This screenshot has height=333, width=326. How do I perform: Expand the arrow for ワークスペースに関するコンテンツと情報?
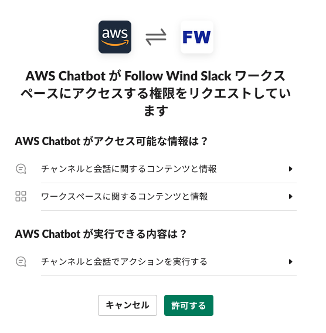290,196
